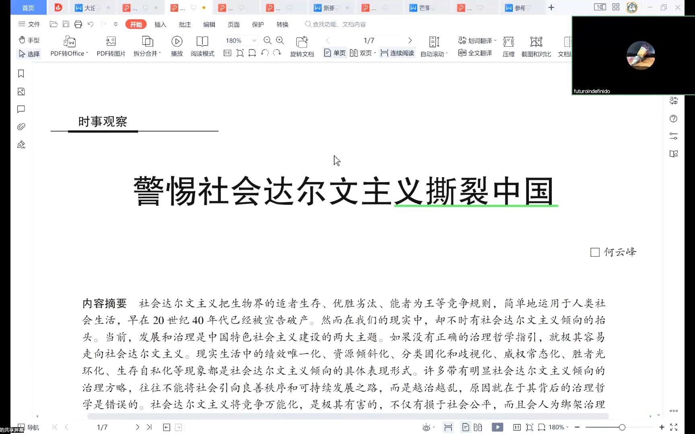Click the play slideshow button in the status bar

[498, 427]
